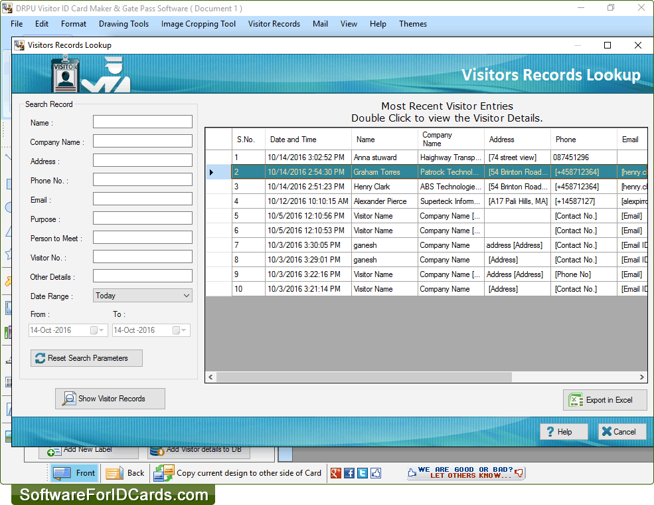Open the Image Cropping Tool menu
The height and width of the screenshot is (505, 654).
(x=199, y=24)
